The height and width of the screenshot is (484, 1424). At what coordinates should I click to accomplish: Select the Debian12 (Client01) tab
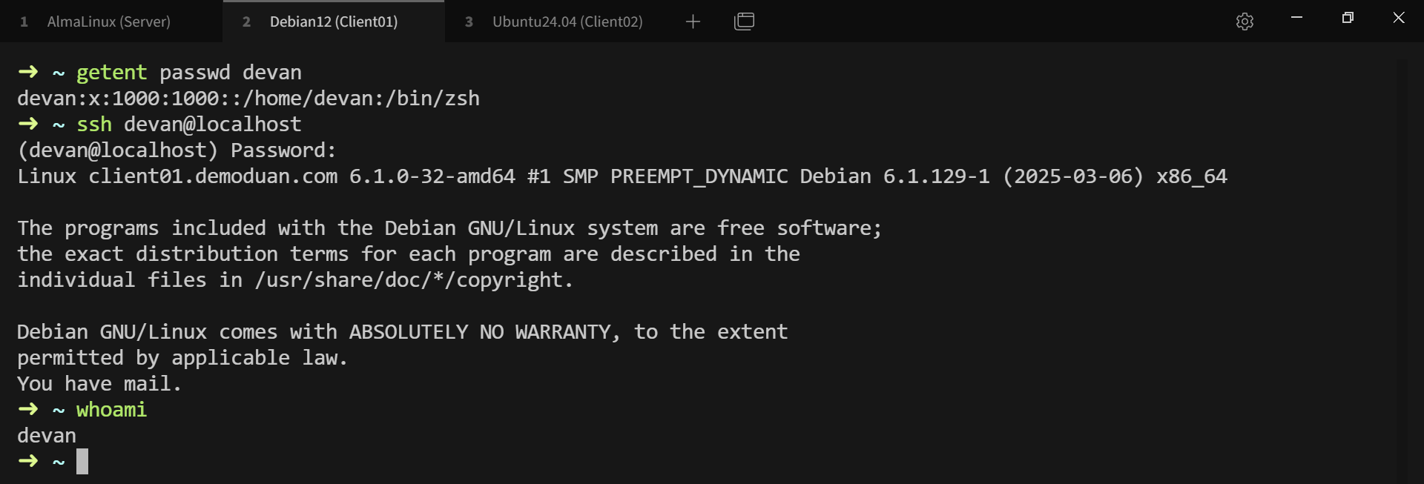[333, 21]
